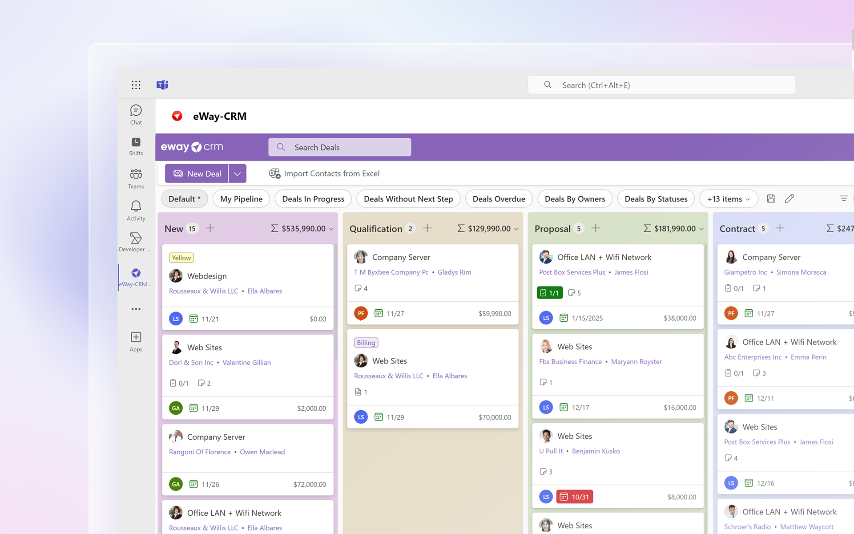Open Giampetro Inc company link
This screenshot has width=854, height=534.
click(745, 272)
